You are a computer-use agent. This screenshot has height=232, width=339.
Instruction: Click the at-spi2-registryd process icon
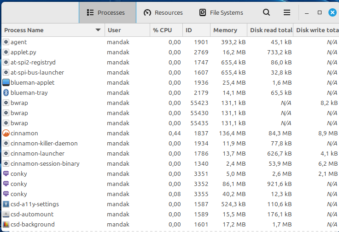point(6,62)
